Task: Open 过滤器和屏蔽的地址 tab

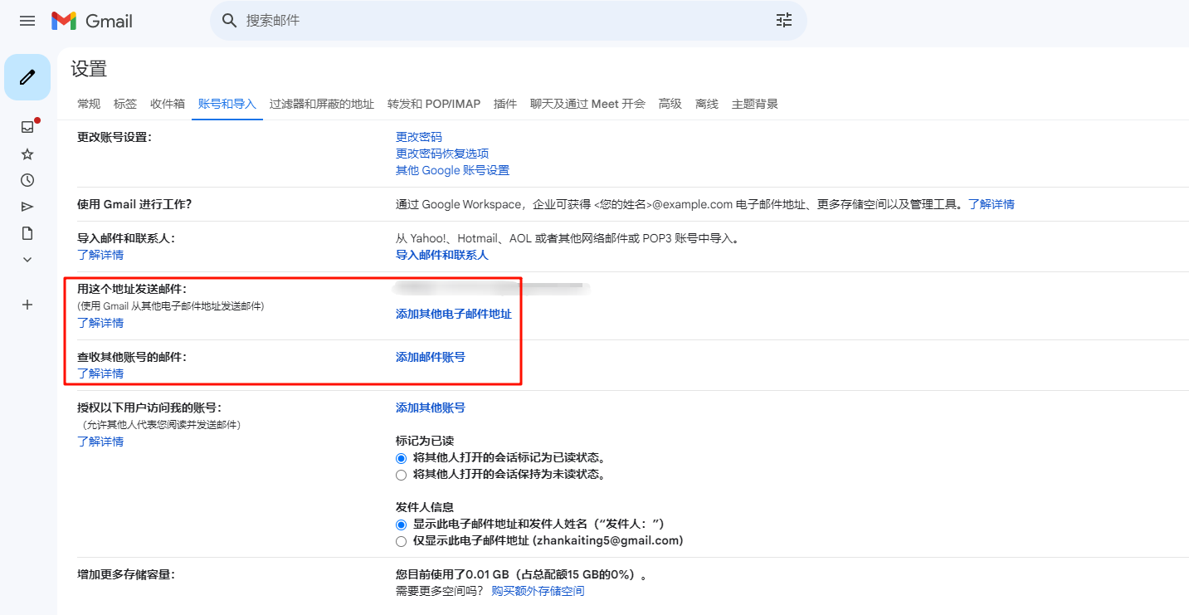Action: tap(322, 104)
